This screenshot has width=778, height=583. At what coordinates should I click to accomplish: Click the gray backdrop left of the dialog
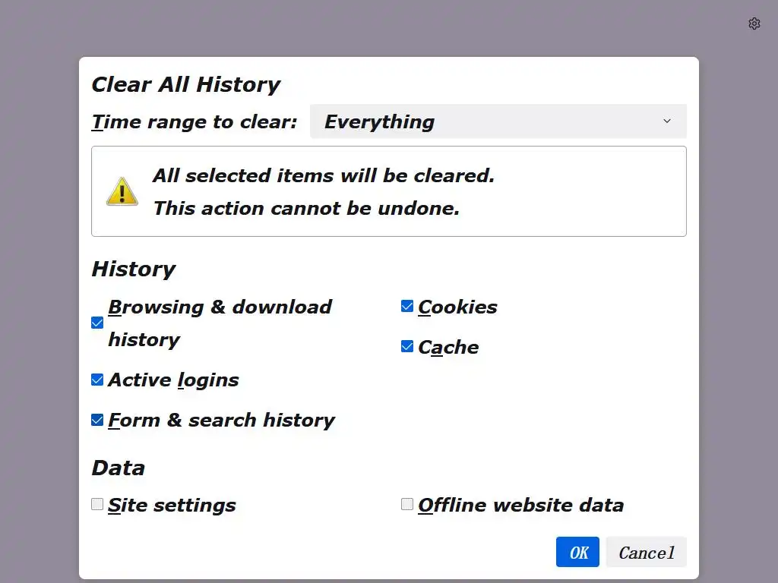coord(38,304)
